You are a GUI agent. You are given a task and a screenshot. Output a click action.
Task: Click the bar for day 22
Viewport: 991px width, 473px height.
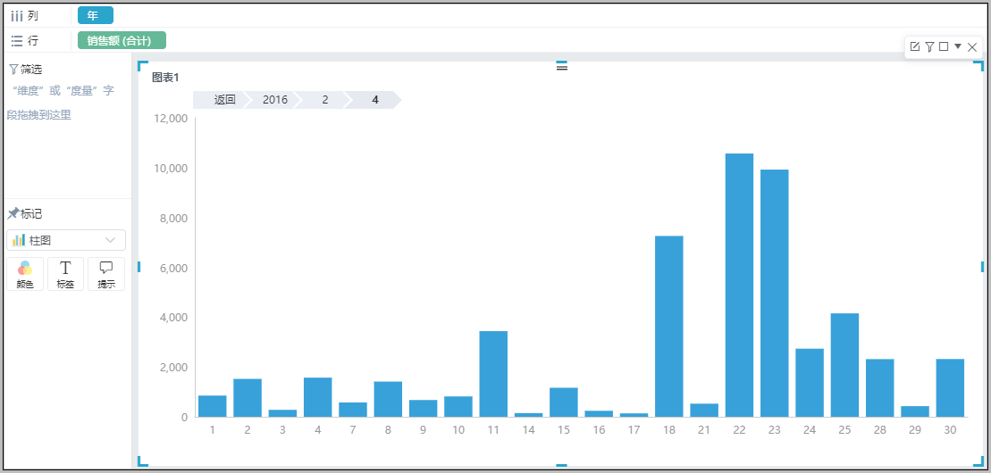pyautogui.click(x=740, y=286)
